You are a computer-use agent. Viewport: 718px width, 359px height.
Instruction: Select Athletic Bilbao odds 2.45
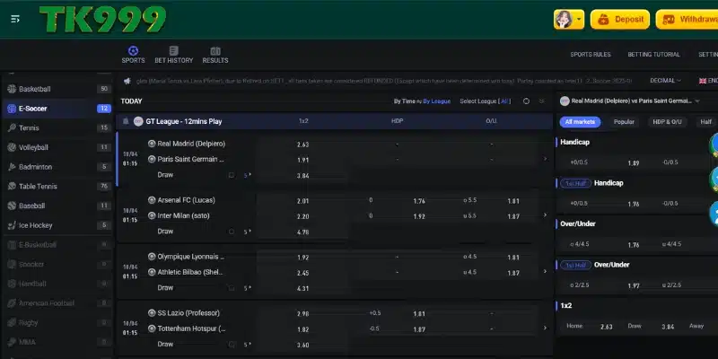pyautogui.click(x=302, y=273)
